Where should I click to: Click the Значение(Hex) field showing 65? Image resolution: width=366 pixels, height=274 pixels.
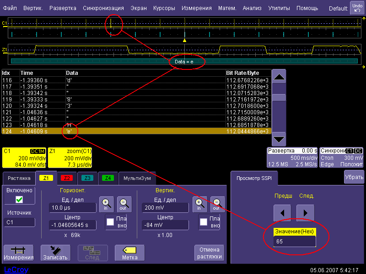pos(295,241)
